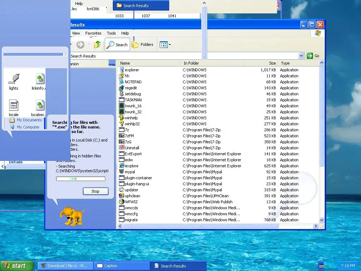Open the Tools menu
361x271 pixels.
click(111, 33)
